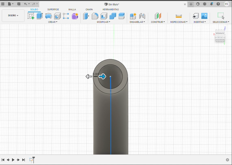The width and height of the screenshot is (232, 165).
Task: Select the Fillet tool
Action: coord(95,16)
